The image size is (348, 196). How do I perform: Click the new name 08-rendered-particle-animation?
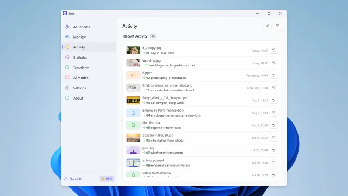point(168,166)
